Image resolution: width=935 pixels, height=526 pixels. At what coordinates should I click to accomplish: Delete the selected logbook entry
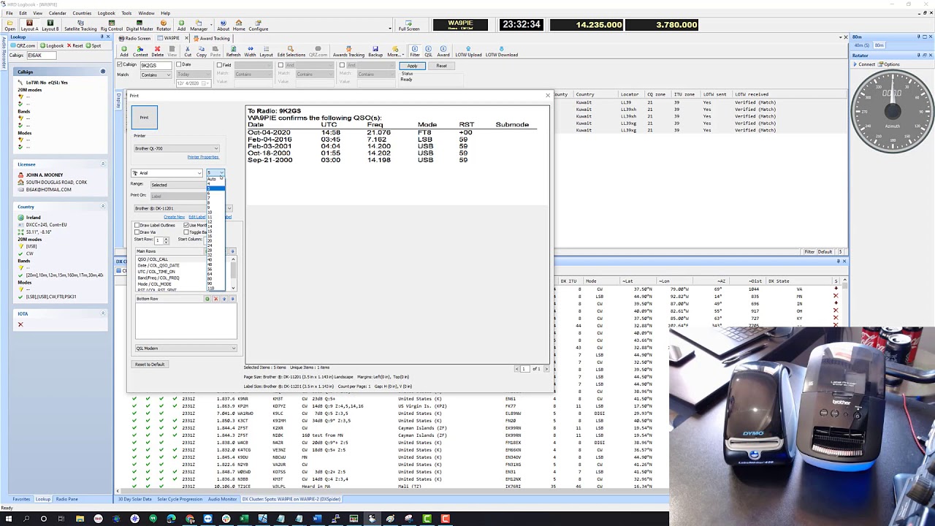157,52
